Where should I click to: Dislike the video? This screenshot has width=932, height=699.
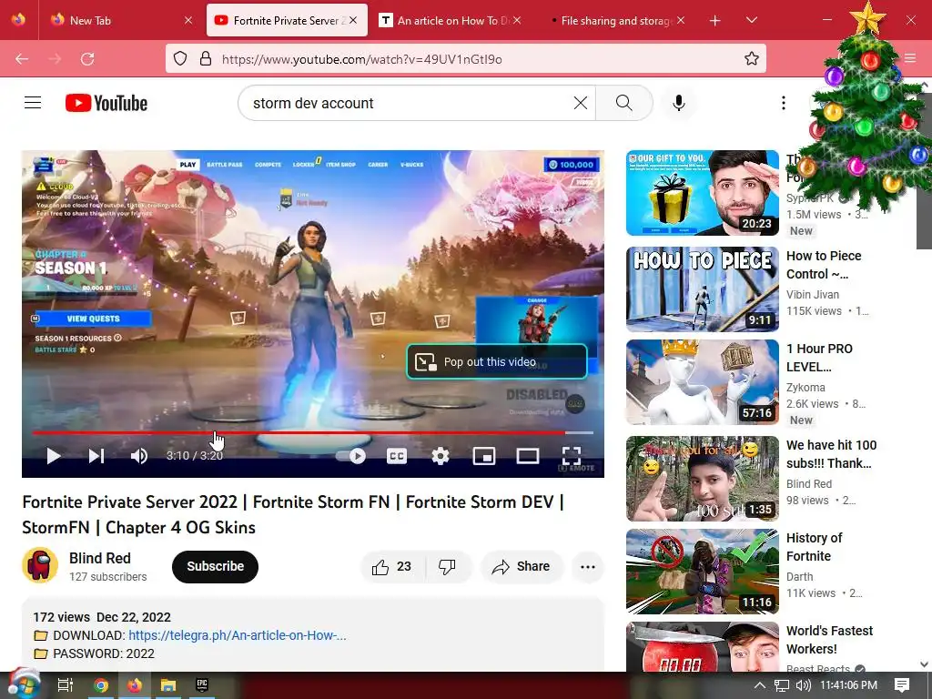448,566
